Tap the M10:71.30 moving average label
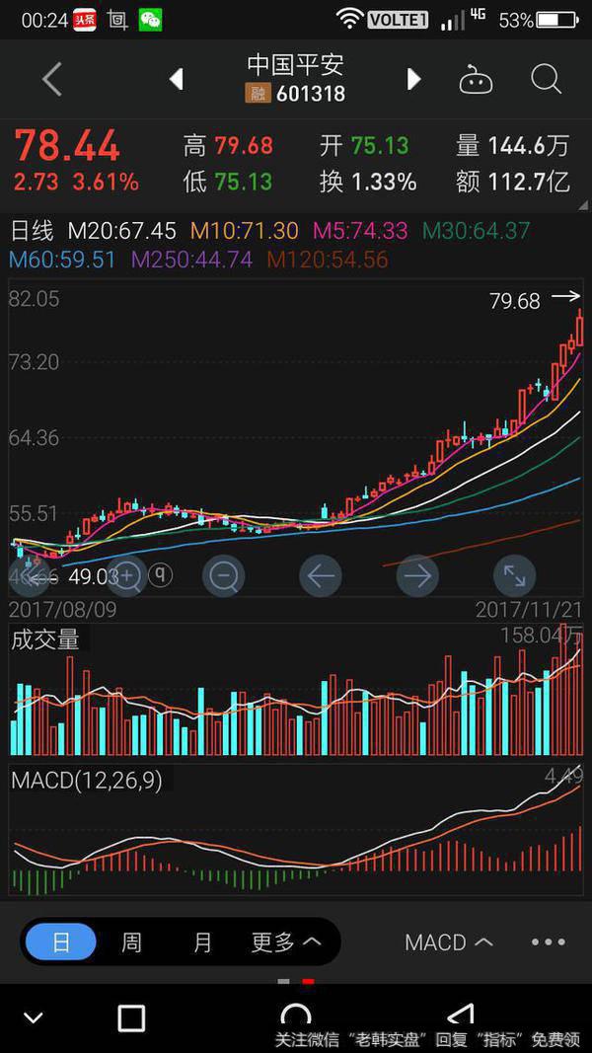The width and height of the screenshot is (592, 1053). (245, 231)
